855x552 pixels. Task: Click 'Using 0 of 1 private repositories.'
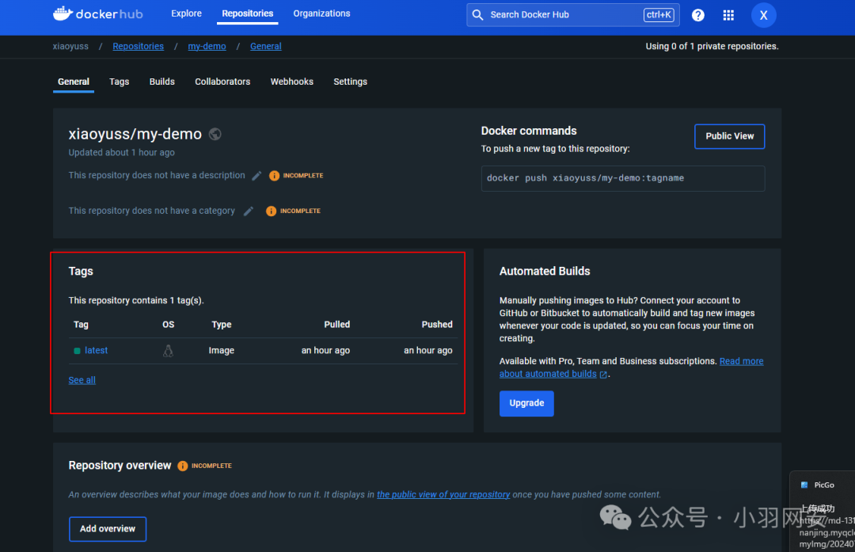(x=712, y=47)
